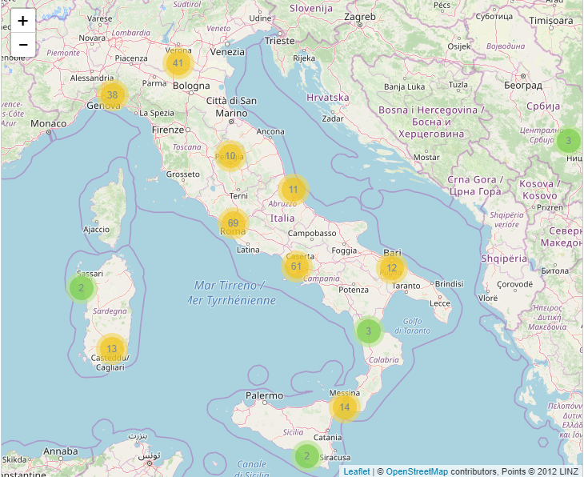The height and width of the screenshot is (477, 584).
Task: Click the Taranto city label
Action: 406,286
